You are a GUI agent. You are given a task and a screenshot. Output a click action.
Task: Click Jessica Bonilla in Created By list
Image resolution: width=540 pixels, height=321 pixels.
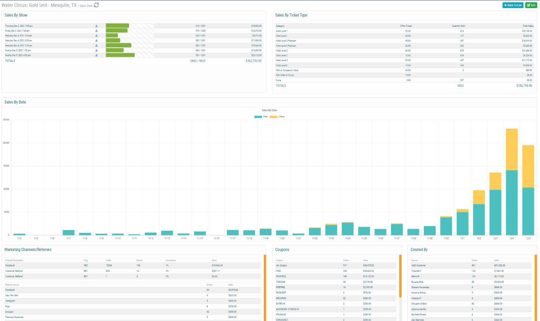(419, 309)
